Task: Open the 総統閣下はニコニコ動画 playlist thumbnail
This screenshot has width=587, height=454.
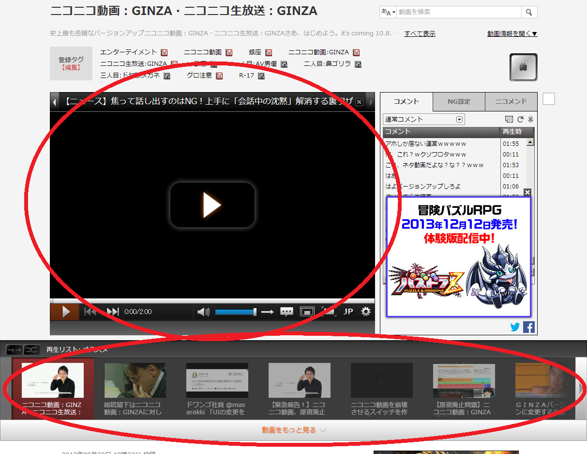Action: pos(135,380)
